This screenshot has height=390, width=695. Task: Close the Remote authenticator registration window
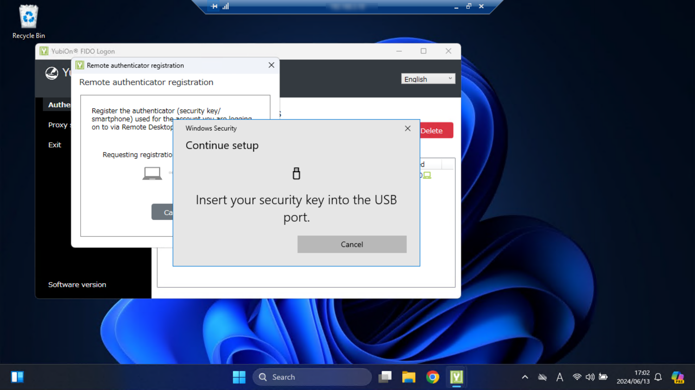click(271, 65)
